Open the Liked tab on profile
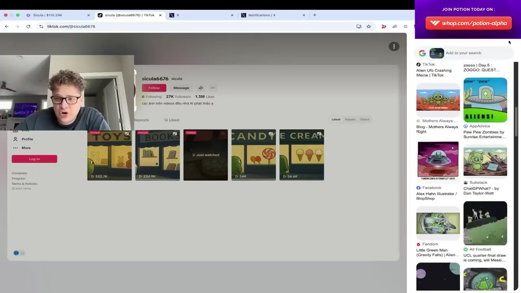Screen dimensions: 521x293 171,120
